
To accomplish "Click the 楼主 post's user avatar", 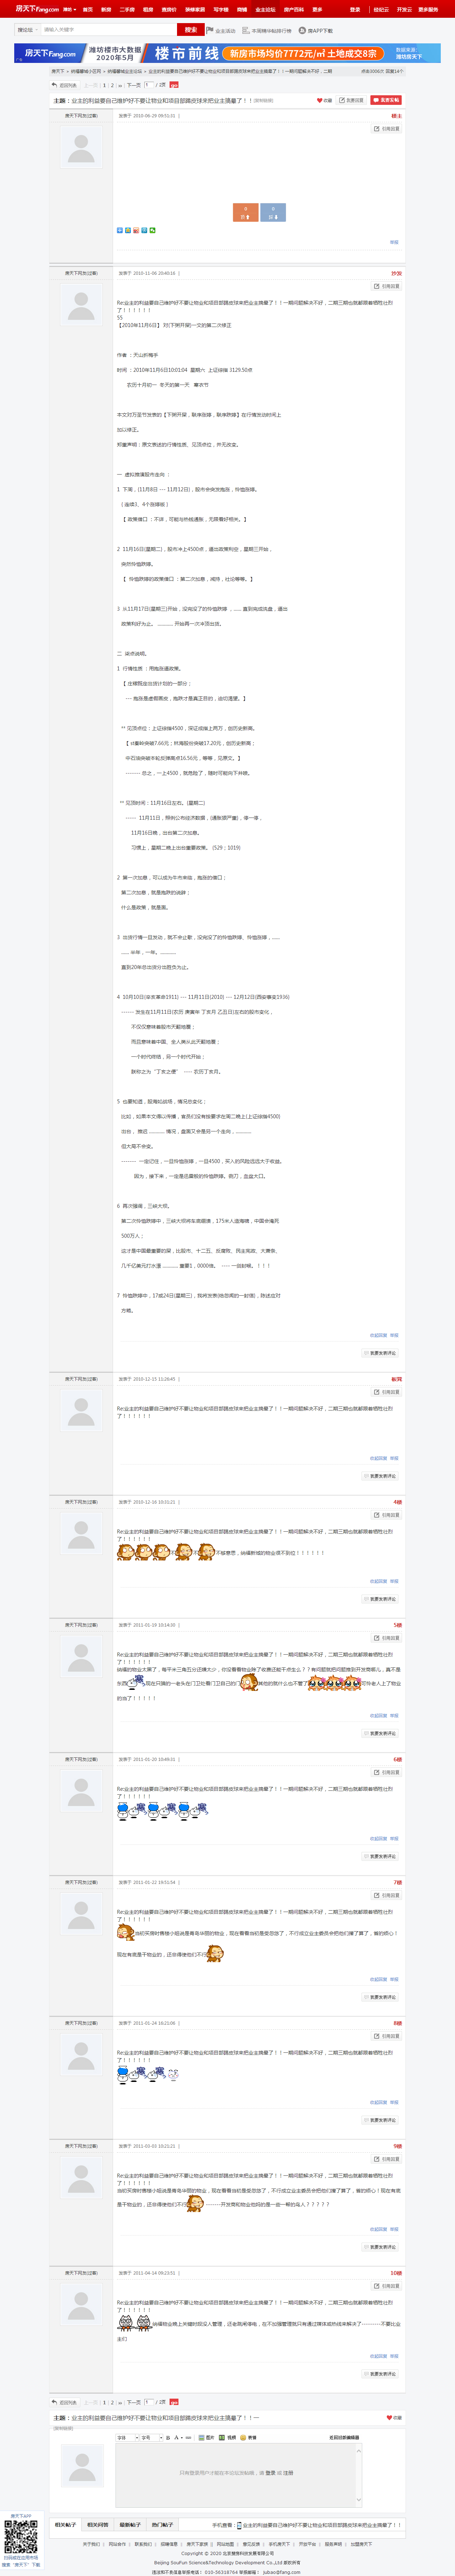I will [x=81, y=148].
